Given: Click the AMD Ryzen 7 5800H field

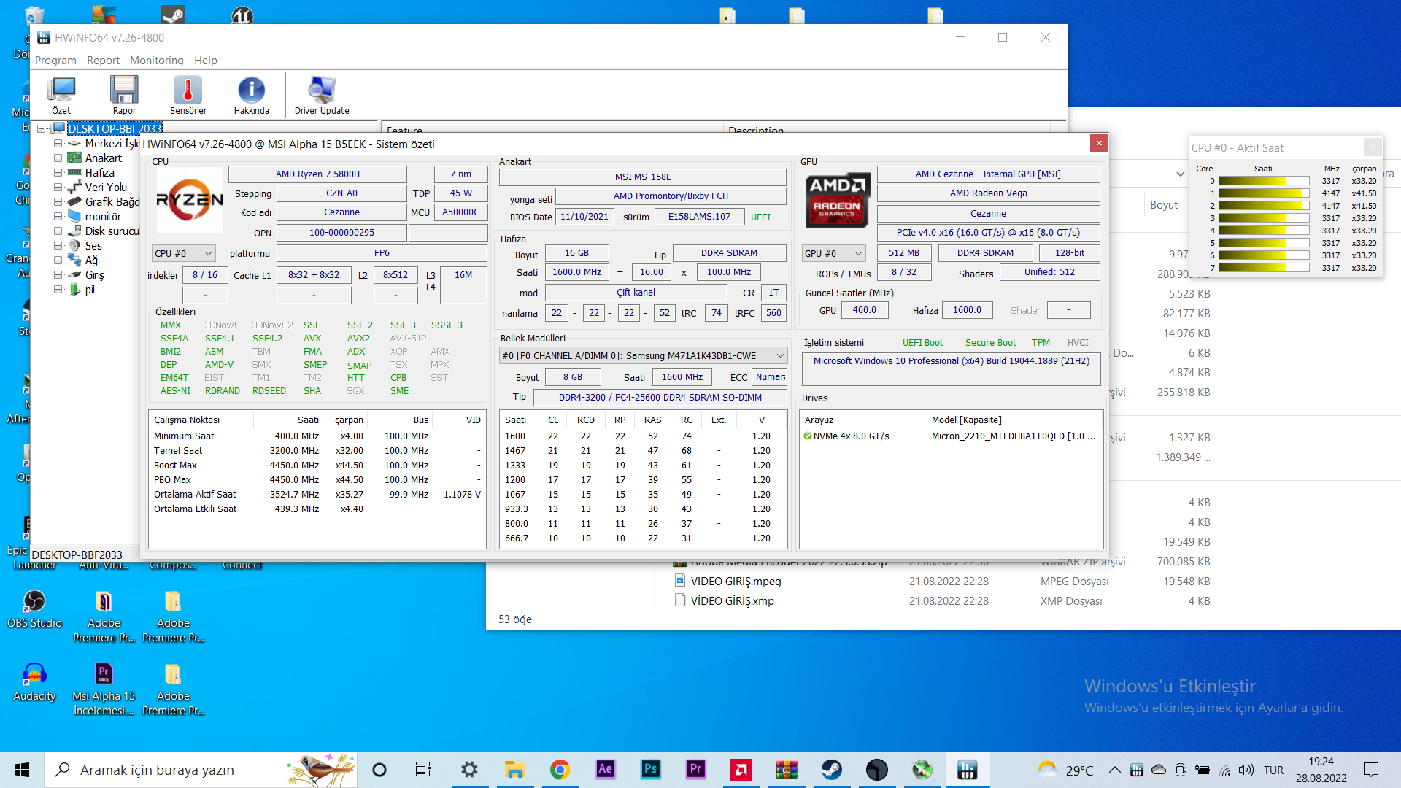Looking at the screenshot, I should point(317,174).
